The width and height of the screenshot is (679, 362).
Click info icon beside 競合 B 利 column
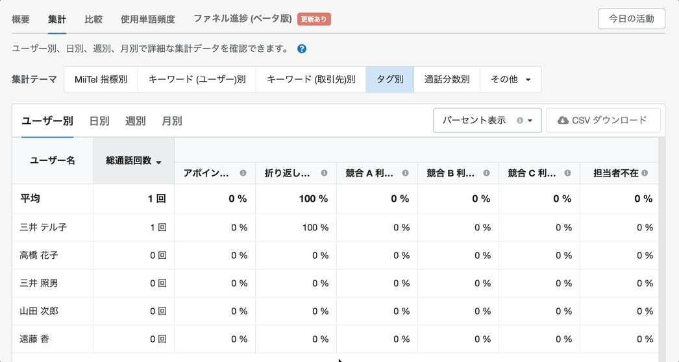click(486, 173)
